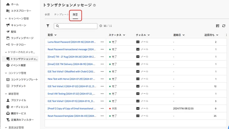Open more options for Reset Password transactional message
Image resolution: width=229 pixels, height=129 pixels.
102,49
